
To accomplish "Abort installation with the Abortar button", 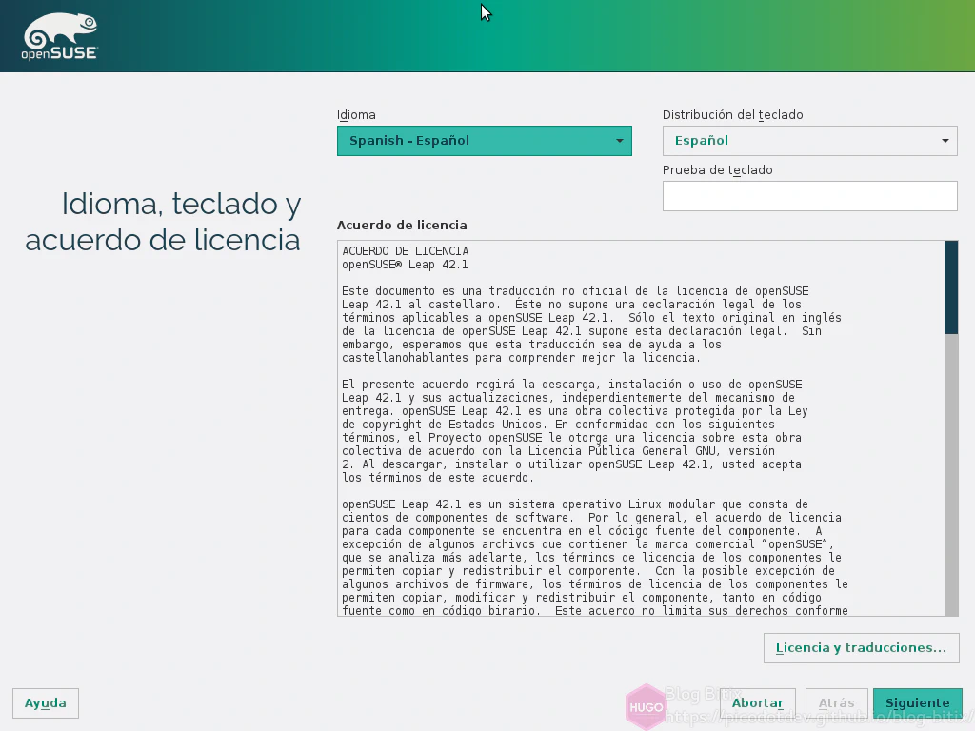I will pyautogui.click(x=757, y=703).
